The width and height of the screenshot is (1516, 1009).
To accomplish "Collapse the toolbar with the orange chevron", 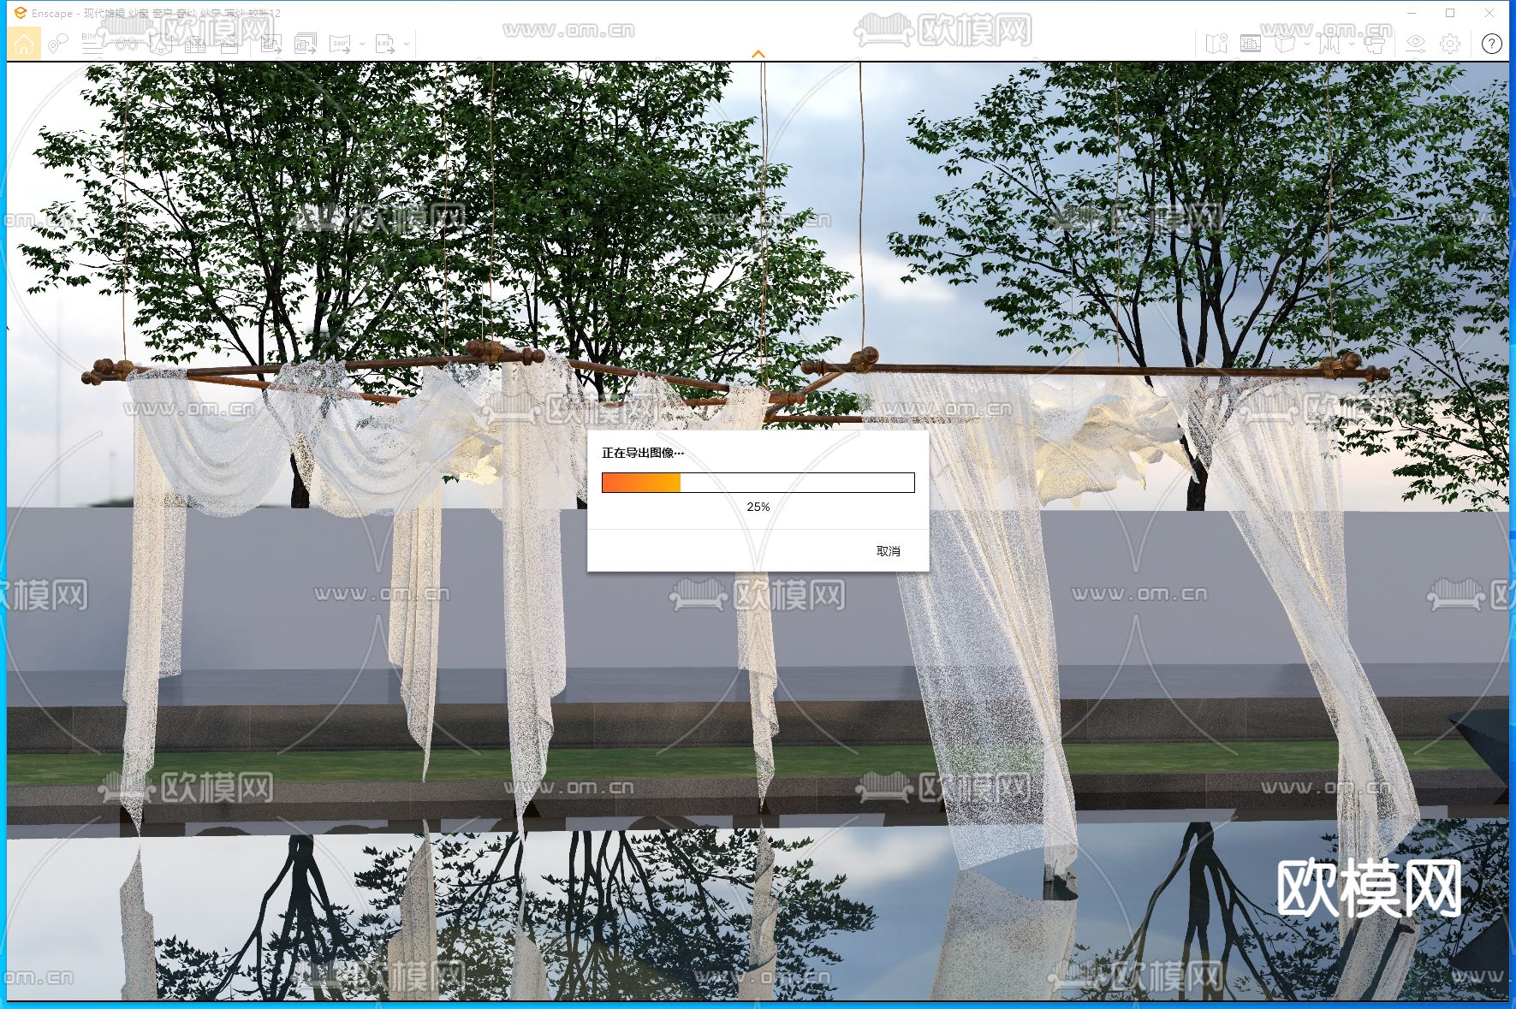I will click(x=758, y=54).
